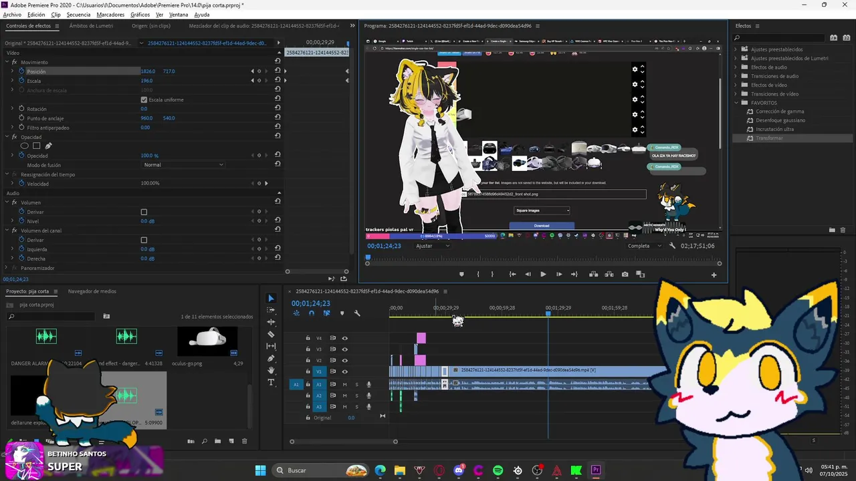The image size is (856, 481).
Task: Click Posición X value 1826.0
Action: coord(148,71)
